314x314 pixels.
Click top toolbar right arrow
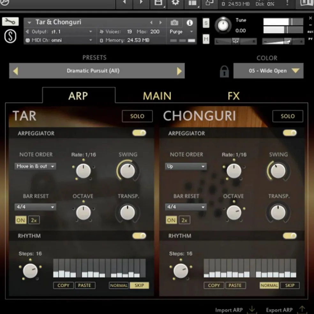point(141,2)
